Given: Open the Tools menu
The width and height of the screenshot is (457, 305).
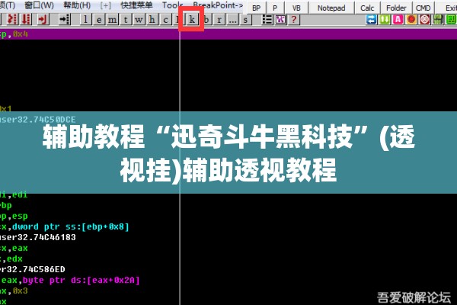Looking at the screenshot, I should point(172,5).
